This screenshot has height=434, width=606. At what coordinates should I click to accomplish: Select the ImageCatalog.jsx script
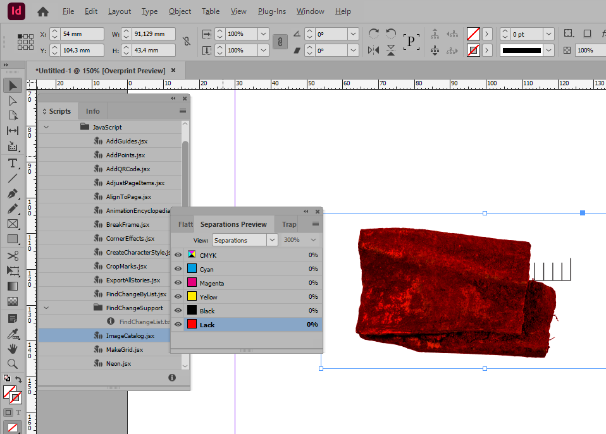click(x=130, y=336)
